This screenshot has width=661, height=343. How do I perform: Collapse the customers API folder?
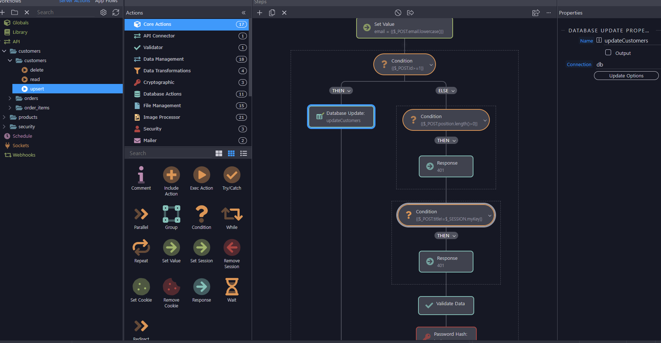[4, 51]
